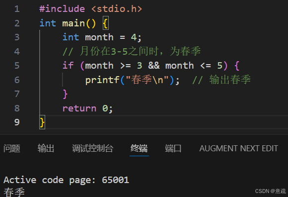Click the closing brace on line 7
Viewport: 288px width, 197px height.
click(x=65, y=94)
